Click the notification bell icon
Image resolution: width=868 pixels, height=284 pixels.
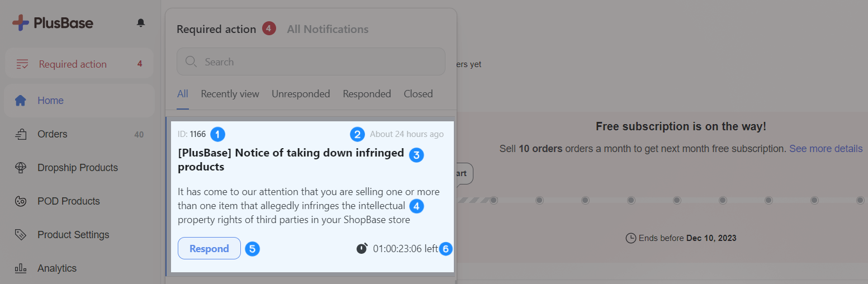pos(141,23)
